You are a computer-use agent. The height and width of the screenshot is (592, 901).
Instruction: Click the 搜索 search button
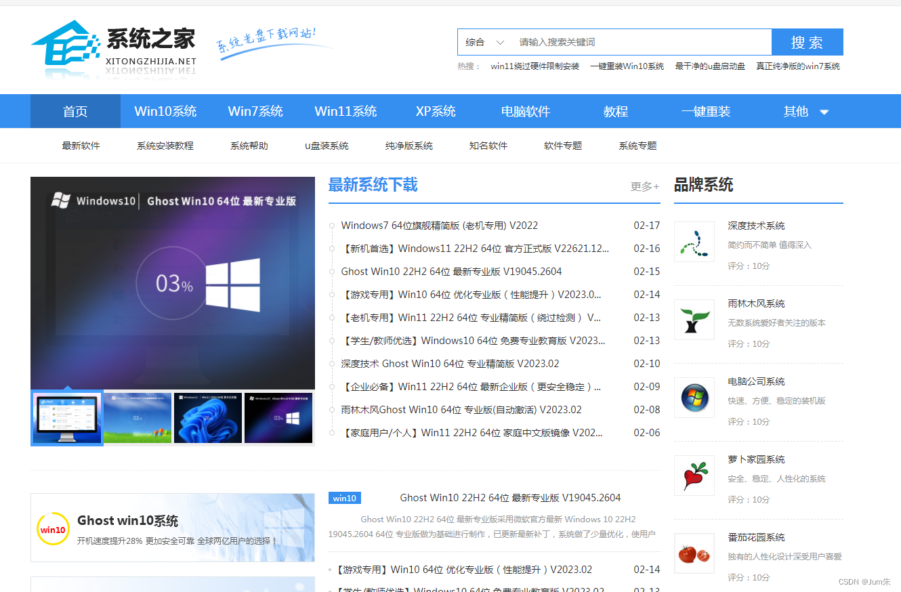click(x=808, y=42)
